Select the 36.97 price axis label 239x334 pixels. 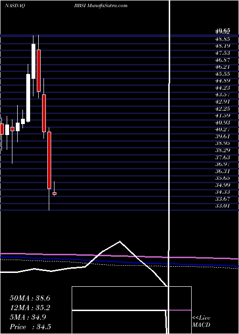(x=222, y=164)
